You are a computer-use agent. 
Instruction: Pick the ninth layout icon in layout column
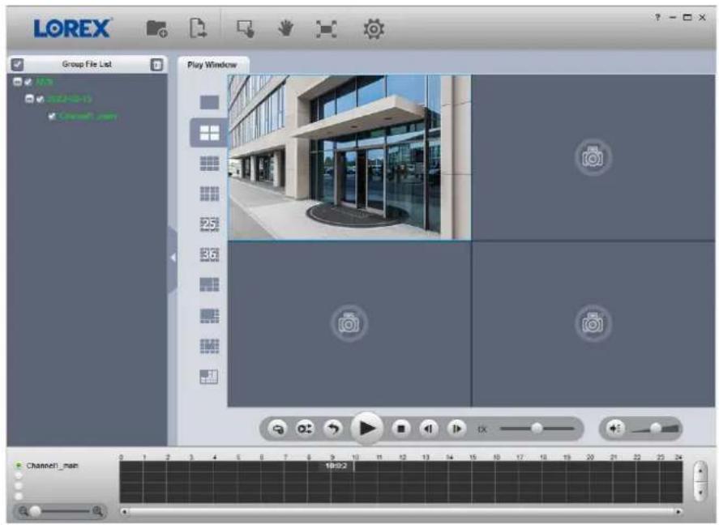click(x=210, y=346)
